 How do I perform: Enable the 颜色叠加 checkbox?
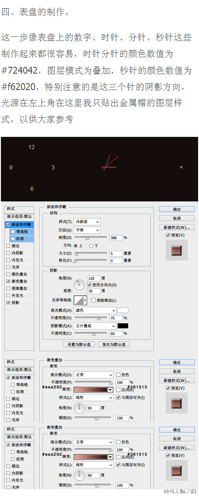[8, 274]
